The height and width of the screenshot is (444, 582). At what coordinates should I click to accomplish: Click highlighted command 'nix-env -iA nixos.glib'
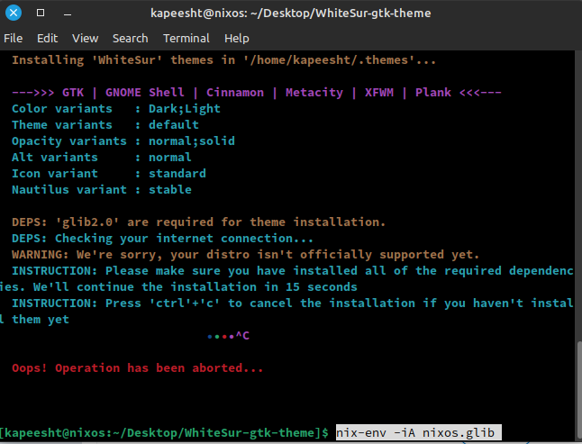418,432
